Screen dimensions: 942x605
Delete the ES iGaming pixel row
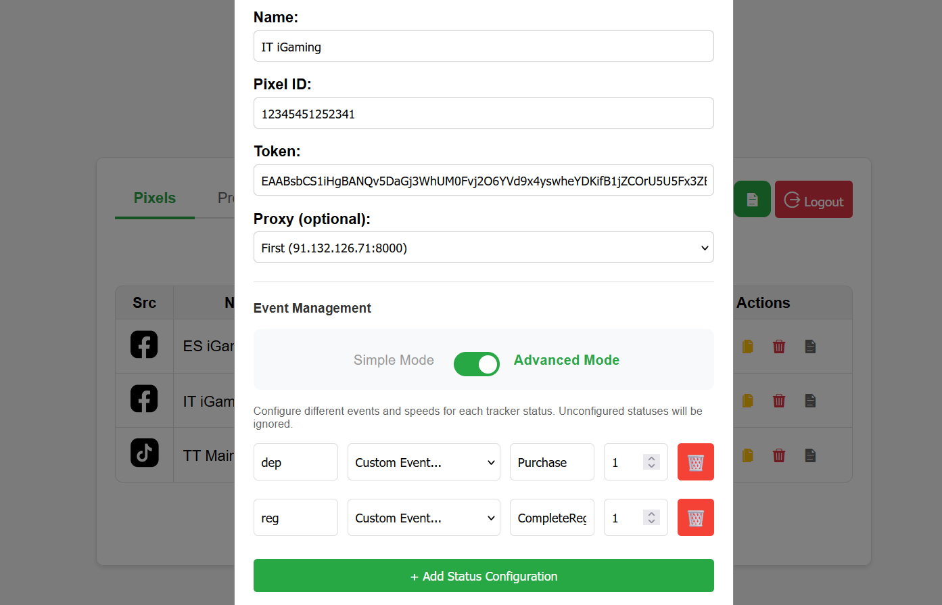tap(779, 346)
